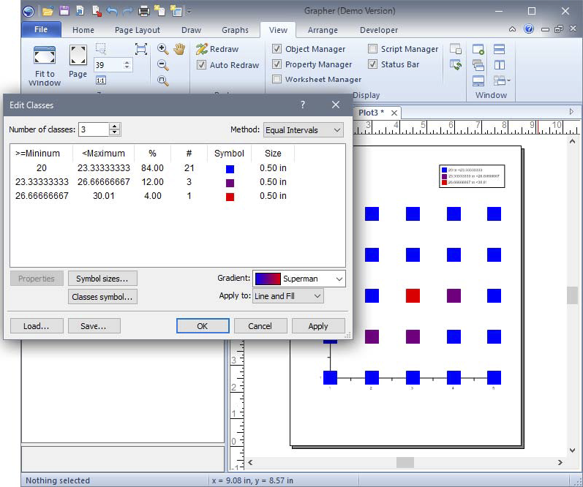This screenshot has height=487, width=583.
Task: Uncheck the Object Manager checkbox
Action: tap(277, 49)
